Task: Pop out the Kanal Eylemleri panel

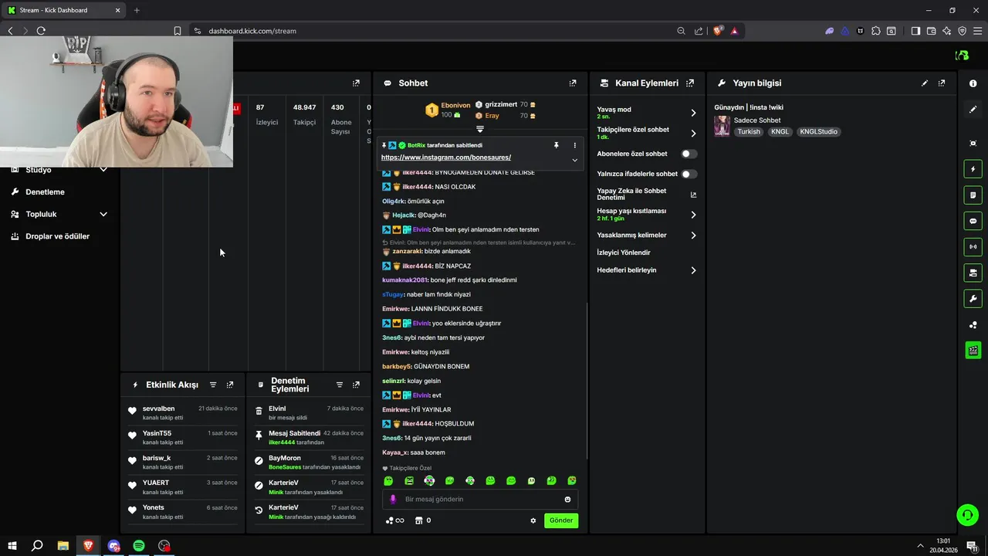Action: tap(690, 83)
